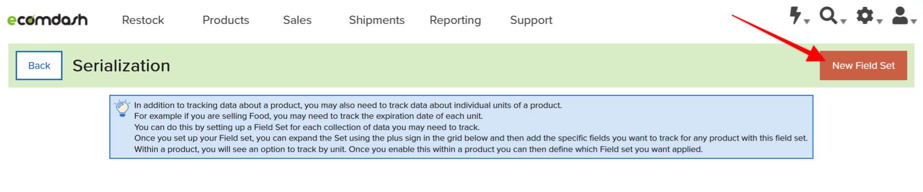
Task: Open the Products menu
Action: 226,20
